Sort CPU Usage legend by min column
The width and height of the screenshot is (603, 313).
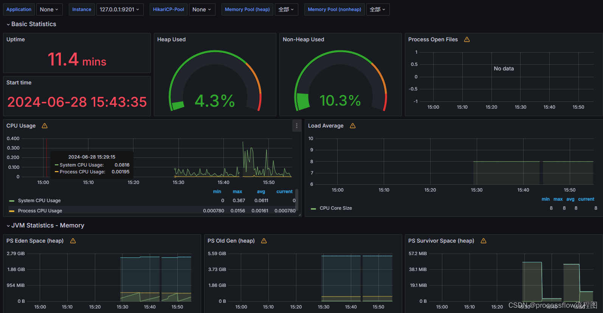tap(217, 192)
